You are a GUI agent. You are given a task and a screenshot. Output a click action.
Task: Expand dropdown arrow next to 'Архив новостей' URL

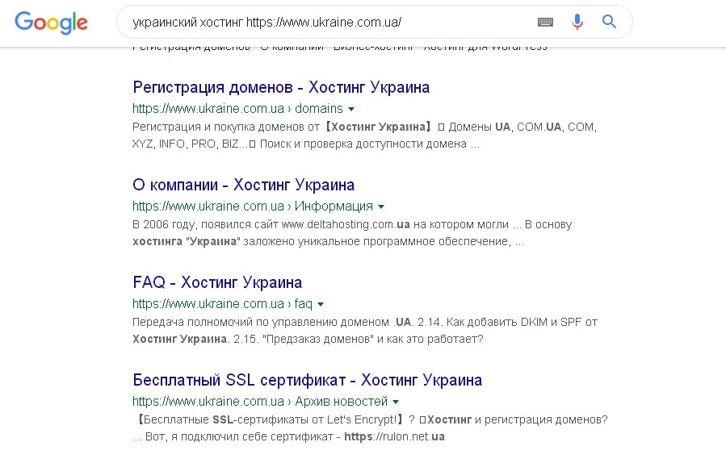tap(396, 402)
